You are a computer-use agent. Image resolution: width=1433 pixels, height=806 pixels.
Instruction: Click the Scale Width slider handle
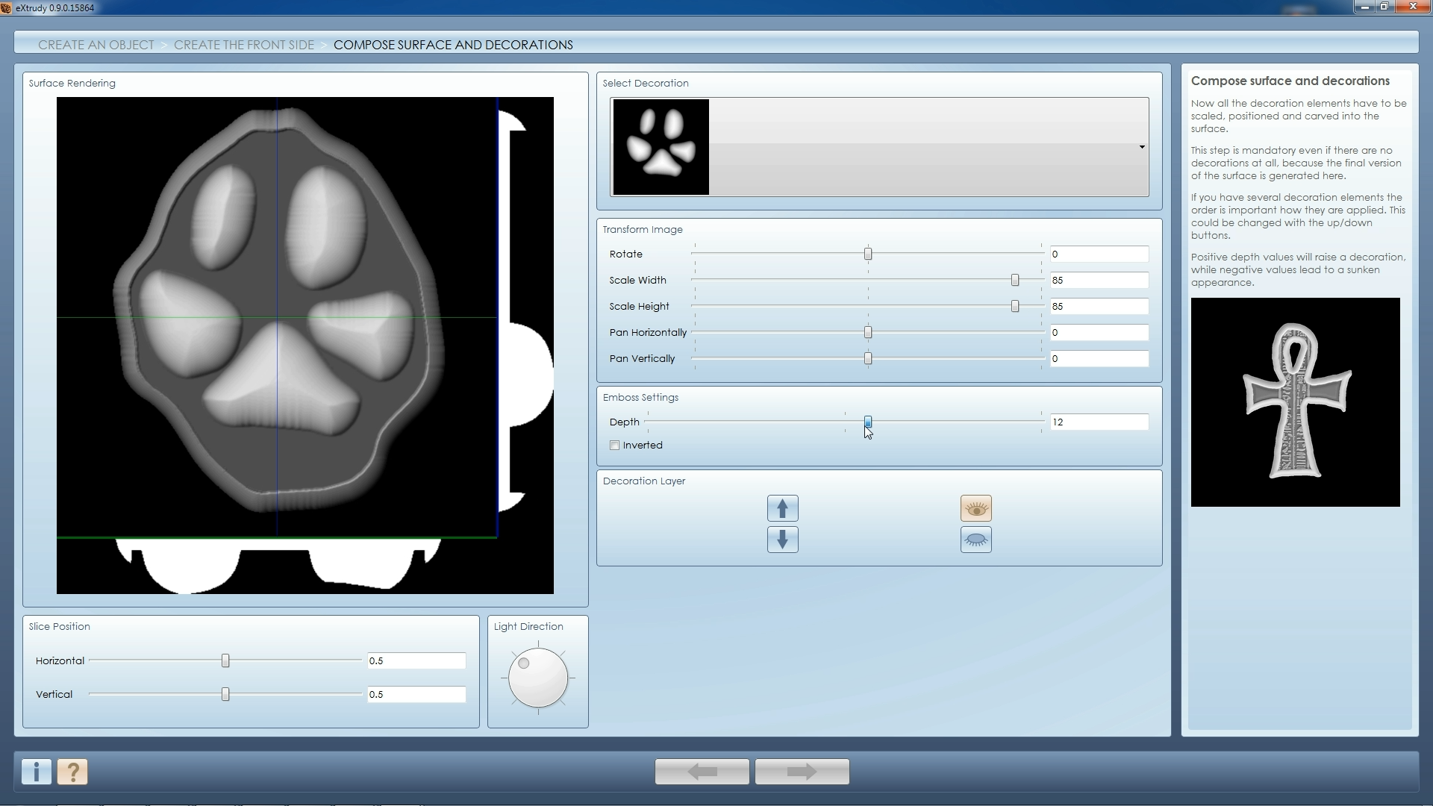[1014, 280]
